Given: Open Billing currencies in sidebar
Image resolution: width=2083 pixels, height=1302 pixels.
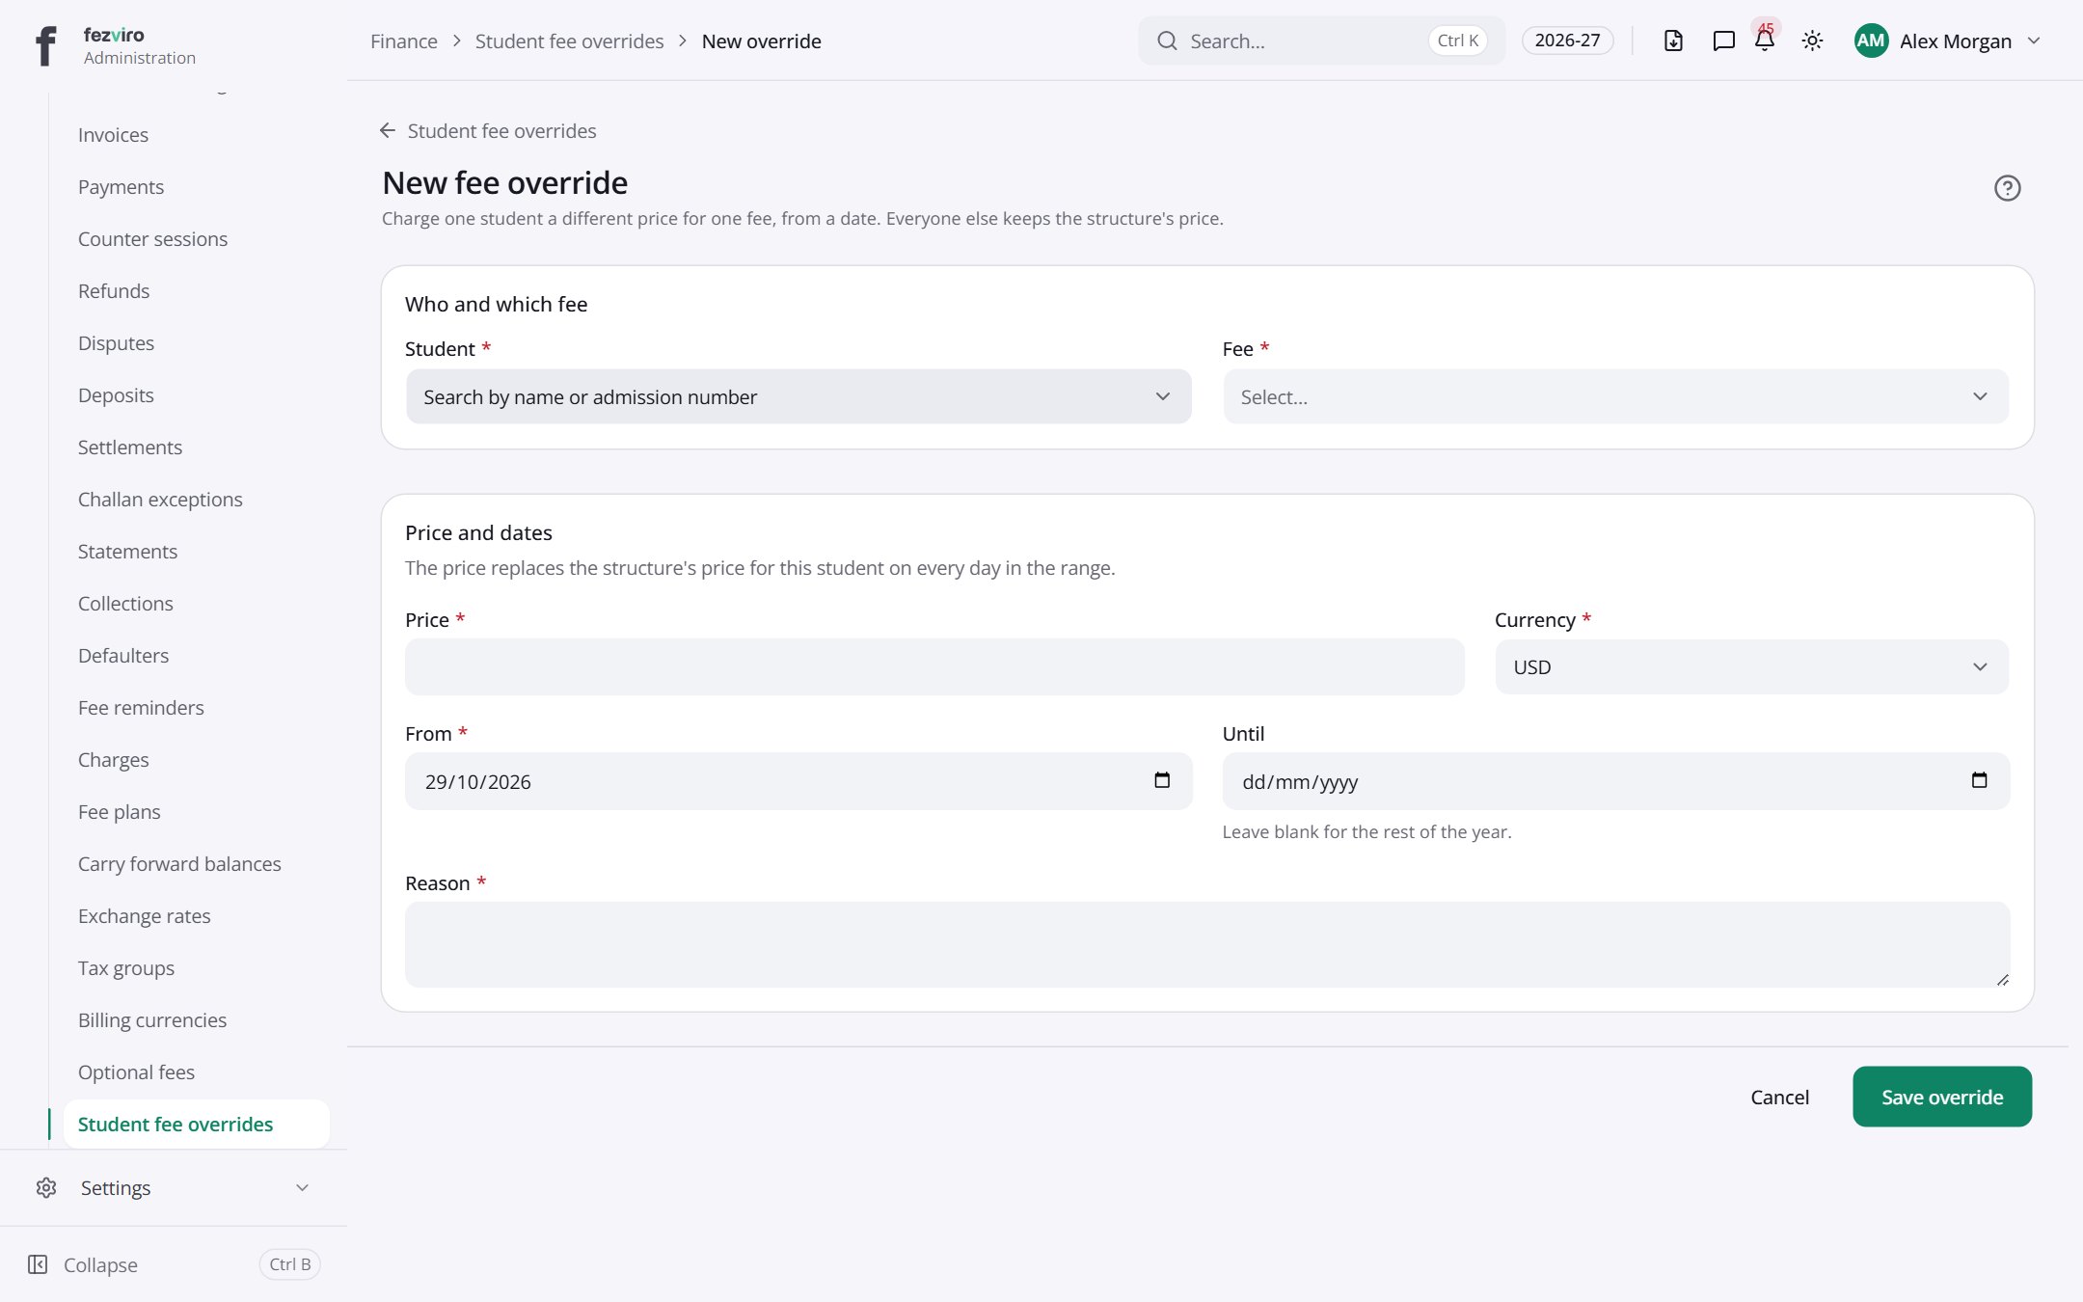Looking at the screenshot, I should 152,1019.
